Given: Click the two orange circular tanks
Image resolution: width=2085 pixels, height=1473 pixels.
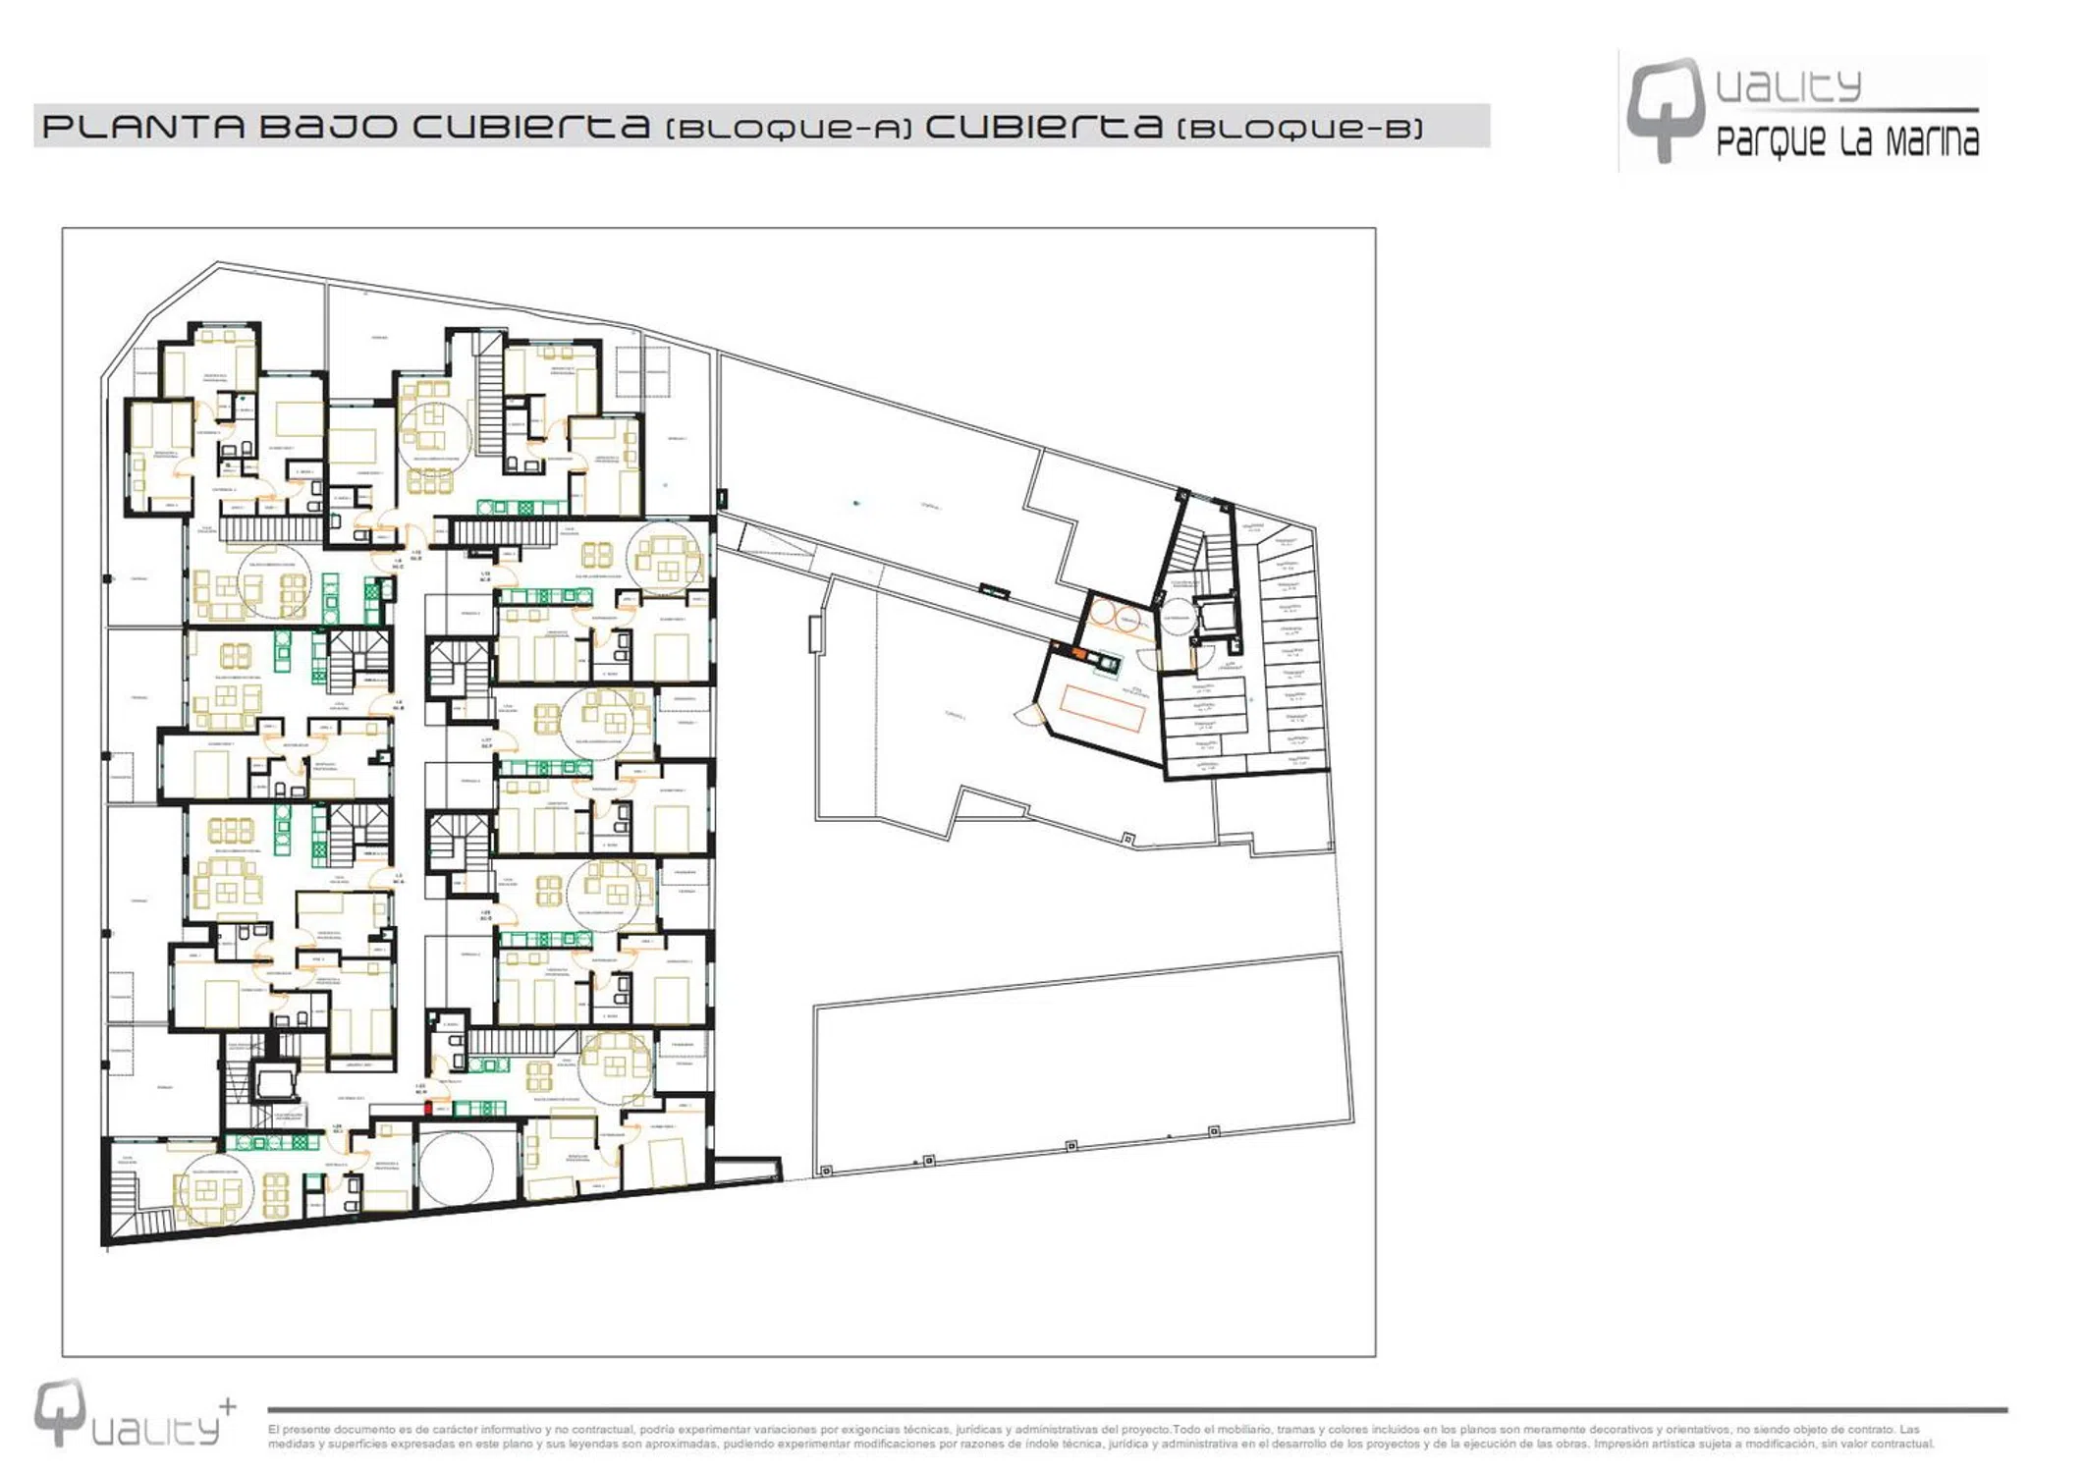Looking at the screenshot, I should click(x=1116, y=617).
